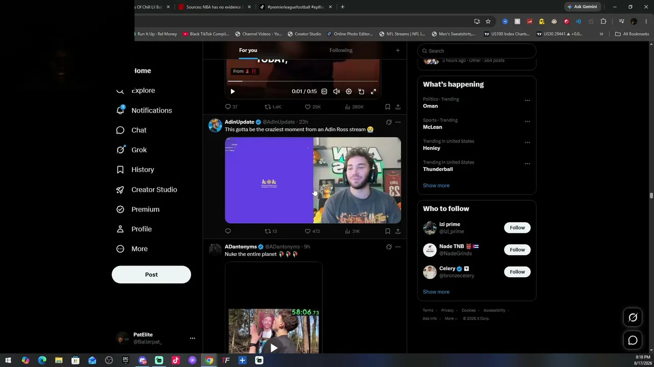The image size is (654, 367).
Task: Open the Windows Start menu
Action: pyautogui.click(x=8, y=360)
